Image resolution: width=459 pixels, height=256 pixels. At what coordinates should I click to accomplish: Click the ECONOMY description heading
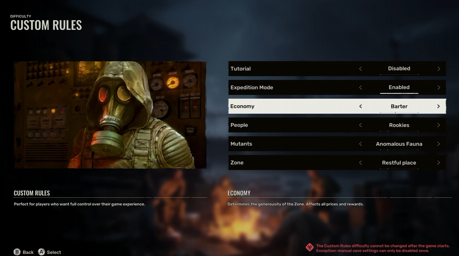click(x=239, y=193)
